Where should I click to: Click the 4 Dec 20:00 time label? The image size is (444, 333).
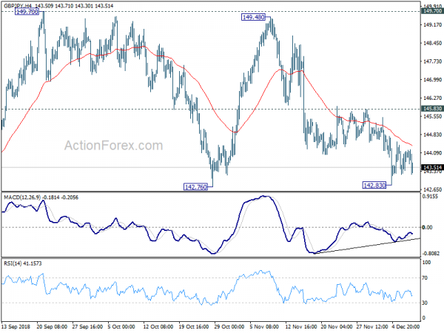point(406,326)
